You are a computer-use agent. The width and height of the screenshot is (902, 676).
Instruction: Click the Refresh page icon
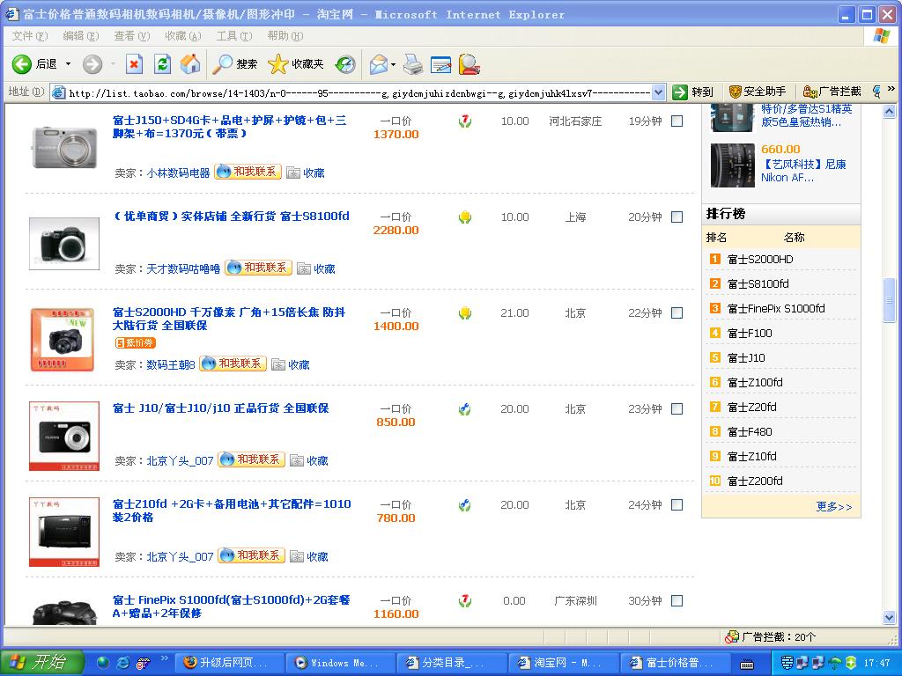[162, 64]
